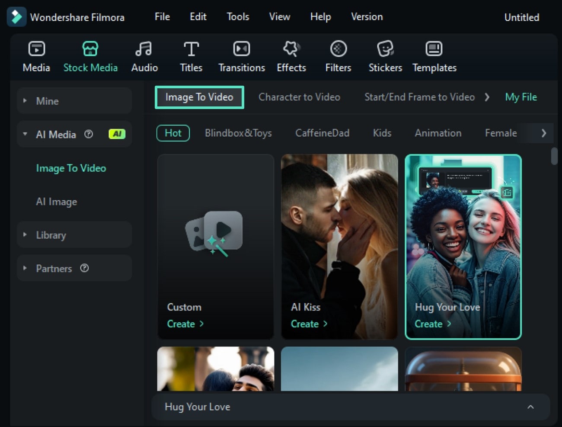Switch to Start/End Frame to Video tab

[x=419, y=97]
